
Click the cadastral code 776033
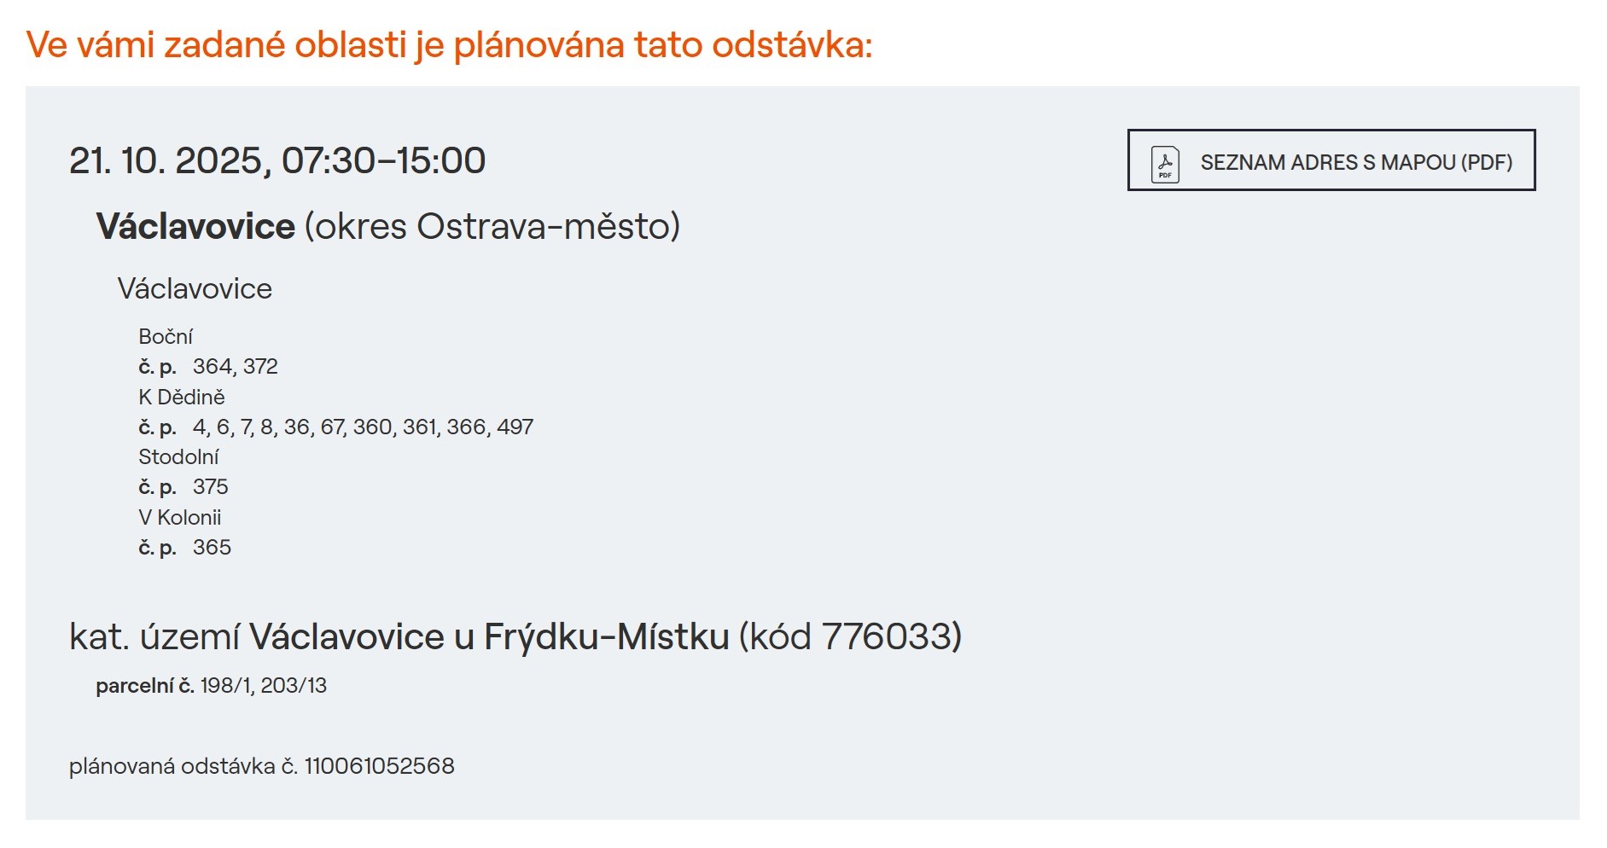tap(887, 636)
